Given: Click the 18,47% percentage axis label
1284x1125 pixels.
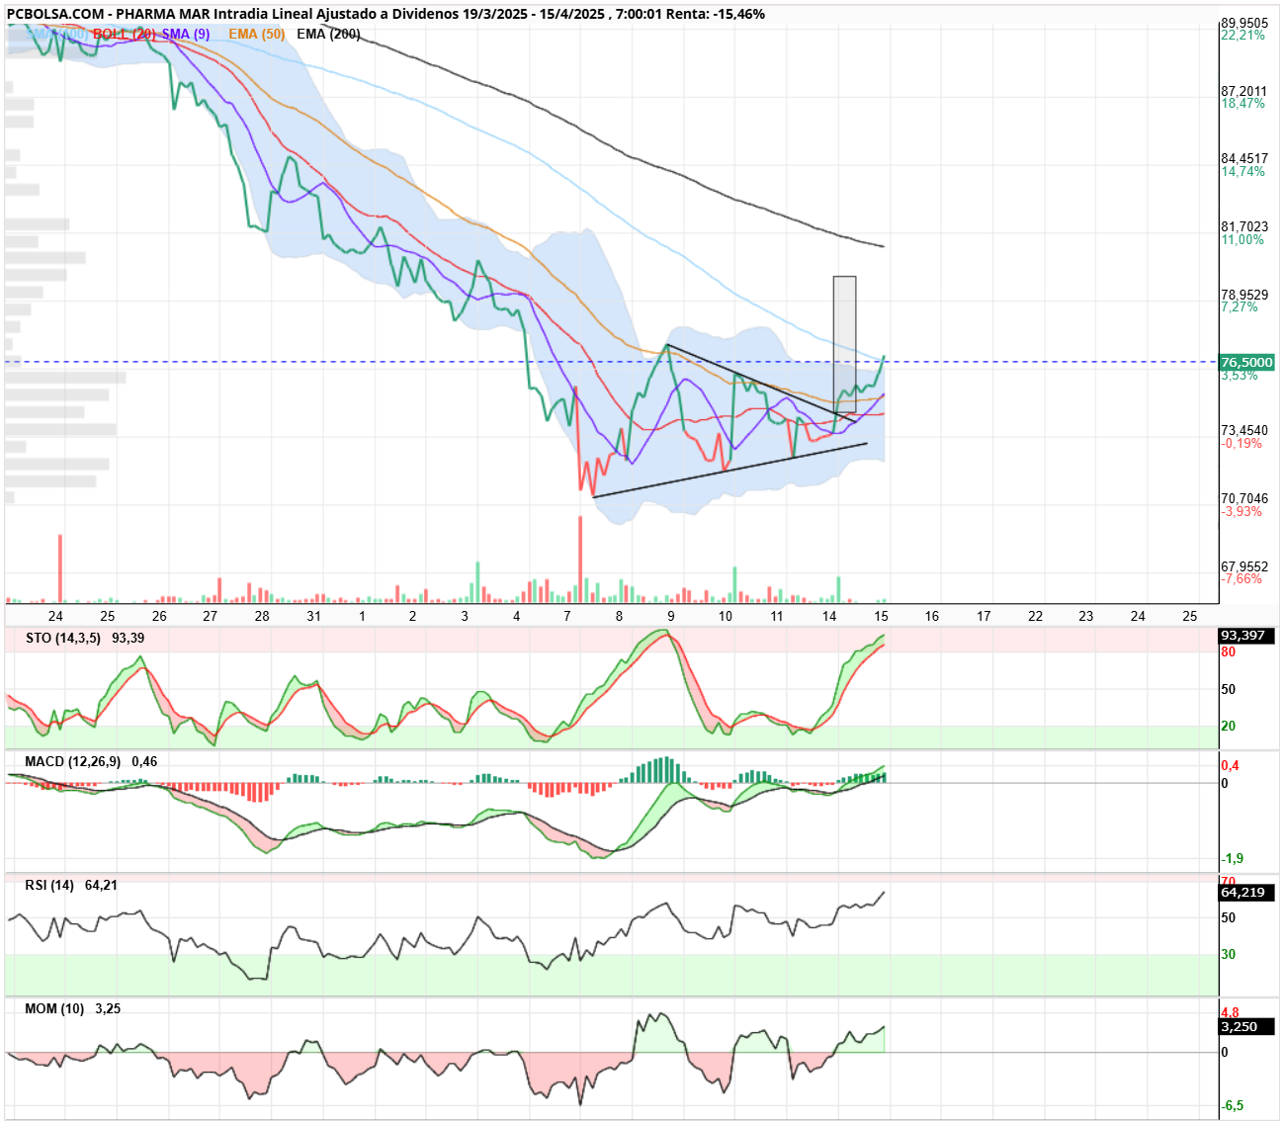Looking at the screenshot, I should coord(1242,103).
